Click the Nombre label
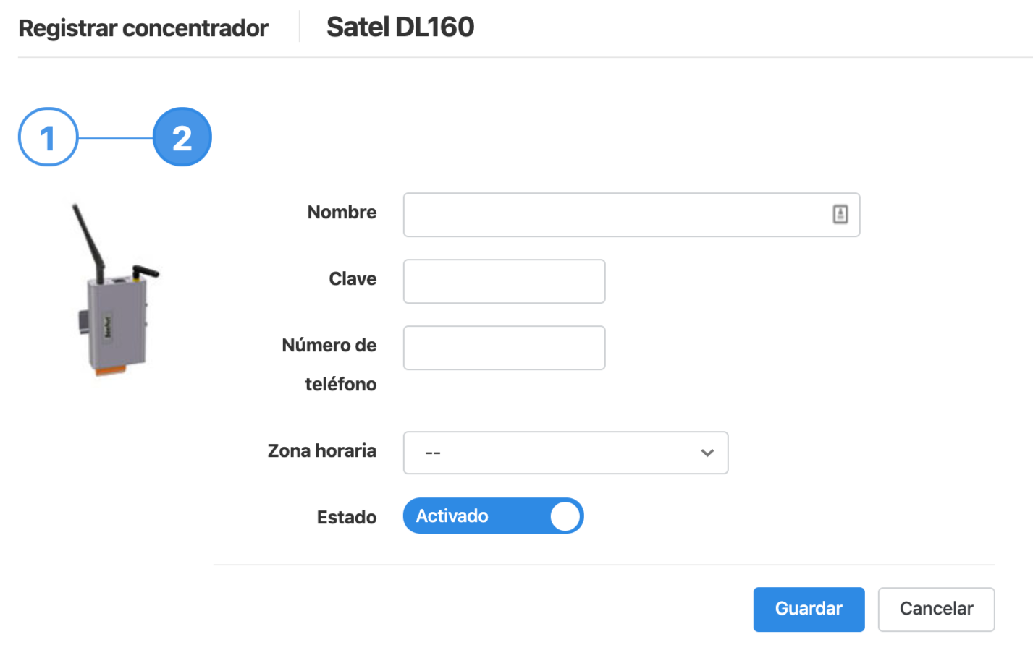This screenshot has width=1033, height=663. tap(342, 212)
